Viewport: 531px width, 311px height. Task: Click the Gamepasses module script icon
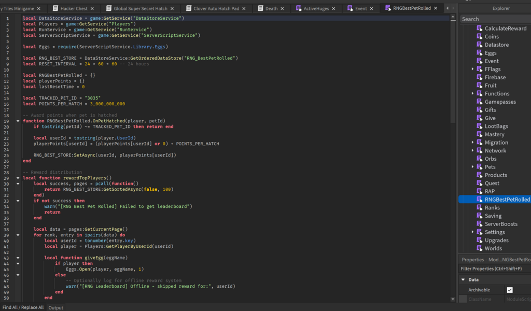[480, 102]
